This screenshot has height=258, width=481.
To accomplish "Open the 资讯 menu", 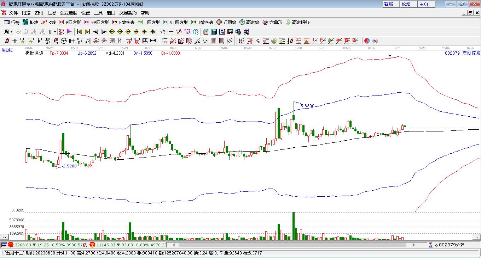I will click(x=39, y=13).
